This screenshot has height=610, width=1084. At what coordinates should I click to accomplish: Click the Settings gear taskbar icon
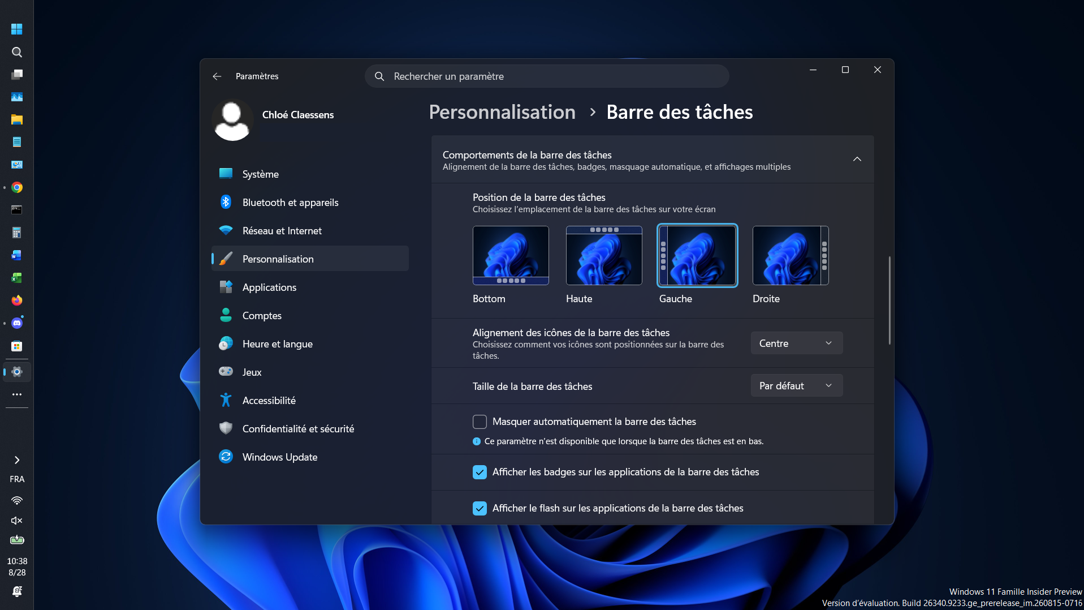pos(17,372)
